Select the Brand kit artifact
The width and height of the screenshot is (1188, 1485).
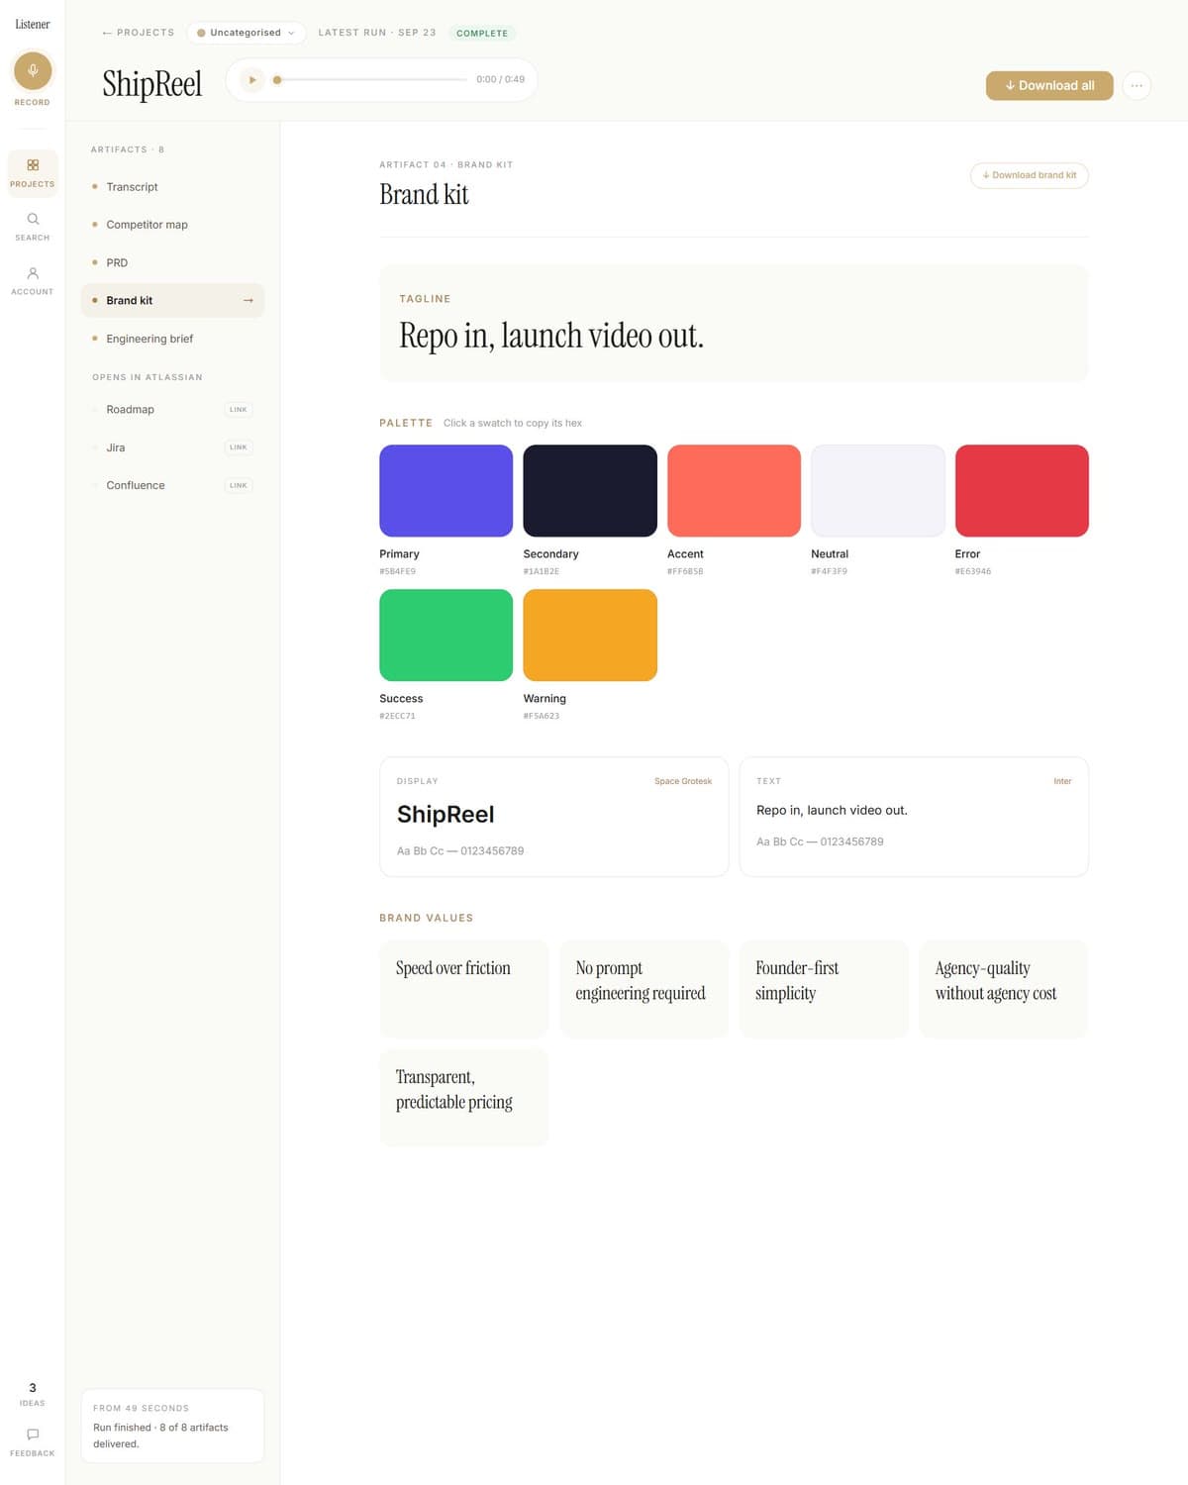pos(172,300)
